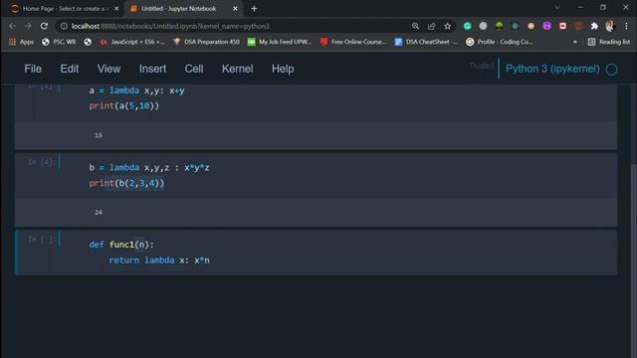637x358 pixels.
Task: Click the Python 3 (ipykernel) kernel name
Action: point(552,69)
